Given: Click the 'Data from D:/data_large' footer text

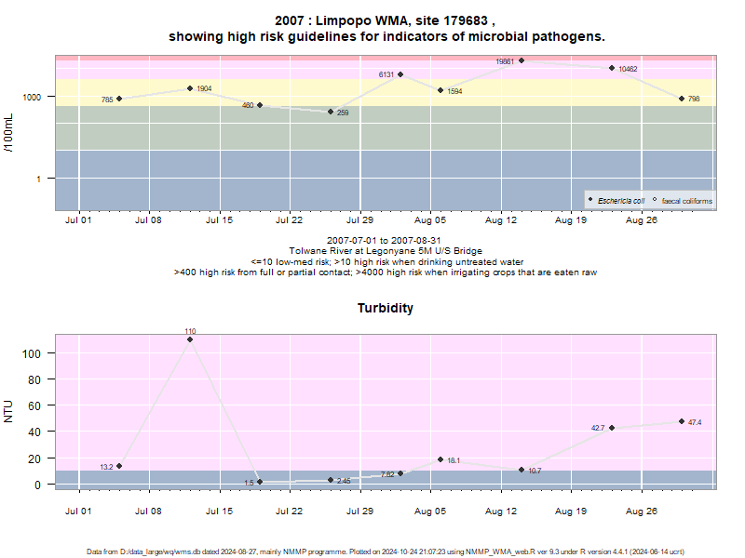Looking at the screenshot, I should tap(386, 551).
